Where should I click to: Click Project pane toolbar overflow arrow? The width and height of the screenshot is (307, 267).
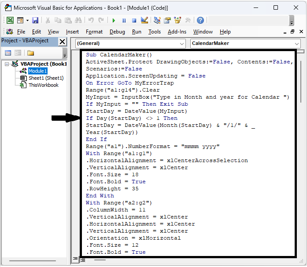coord(65,53)
